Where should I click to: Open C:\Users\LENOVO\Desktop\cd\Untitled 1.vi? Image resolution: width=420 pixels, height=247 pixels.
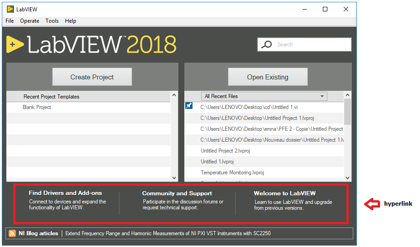coord(249,107)
